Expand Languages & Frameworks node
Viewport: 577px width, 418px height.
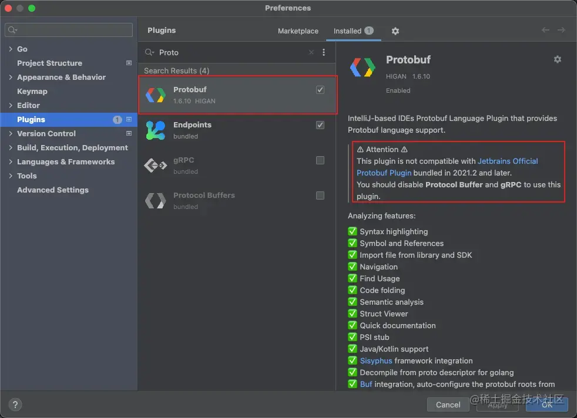pyautogui.click(x=11, y=162)
